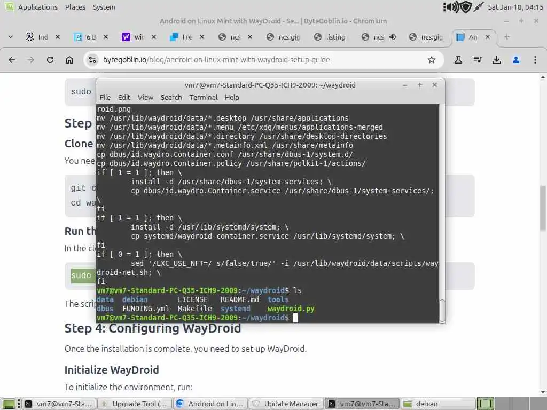Click the bytegoblin.io address bar
This screenshot has height=410, width=547.
264,60
